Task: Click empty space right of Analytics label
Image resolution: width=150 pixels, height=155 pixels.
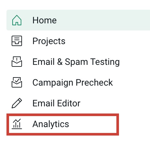Action: click(x=93, y=124)
